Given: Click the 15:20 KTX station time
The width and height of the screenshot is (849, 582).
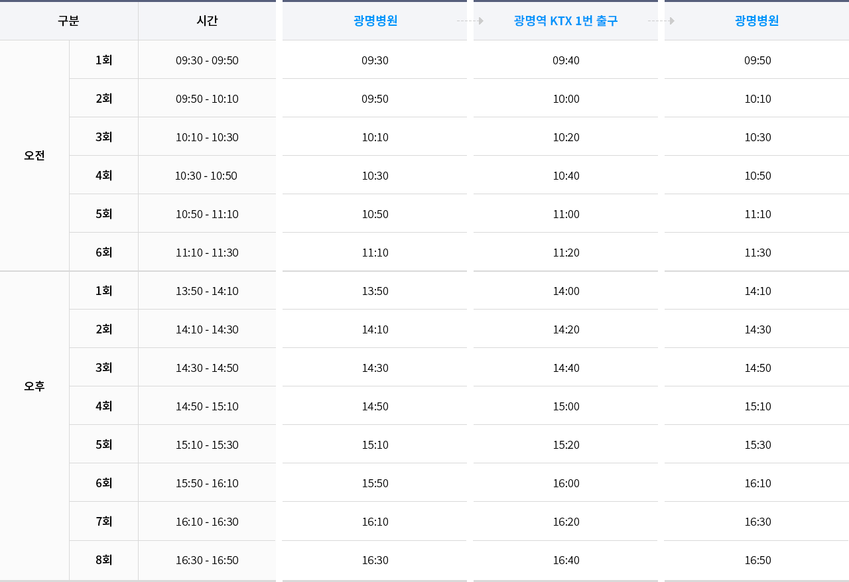Looking at the screenshot, I should (566, 445).
